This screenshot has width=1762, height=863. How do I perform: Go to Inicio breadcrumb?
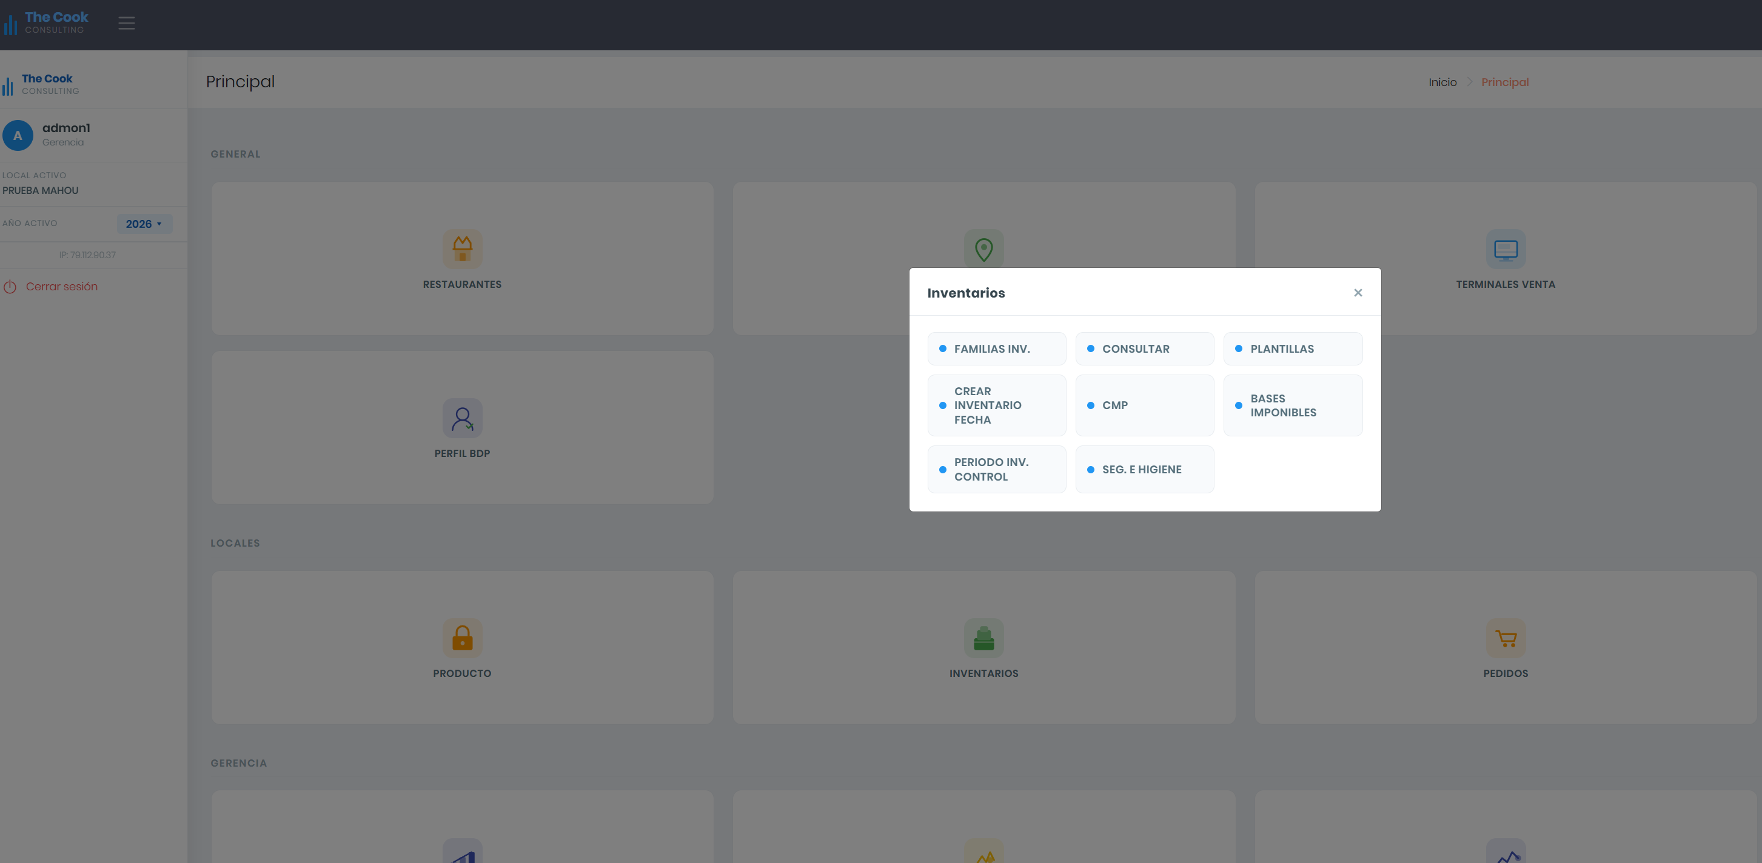[1442, 82]
